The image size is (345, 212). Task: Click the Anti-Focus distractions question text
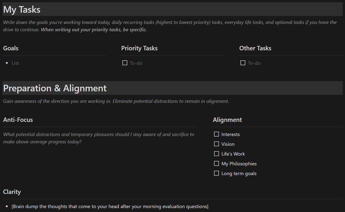[98, 138]
